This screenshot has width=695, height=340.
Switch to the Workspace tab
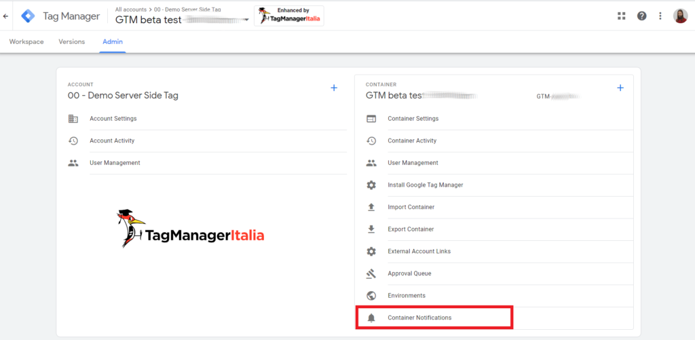[26, 41]
